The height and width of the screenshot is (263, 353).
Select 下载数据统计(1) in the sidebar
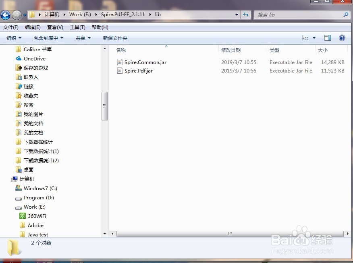pos(41,151)
